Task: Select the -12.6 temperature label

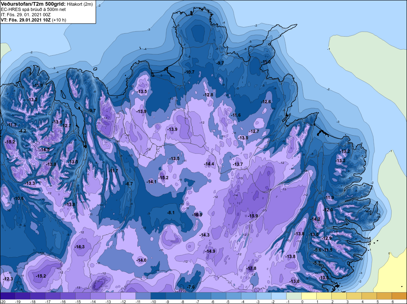Action: click(266, 102)
